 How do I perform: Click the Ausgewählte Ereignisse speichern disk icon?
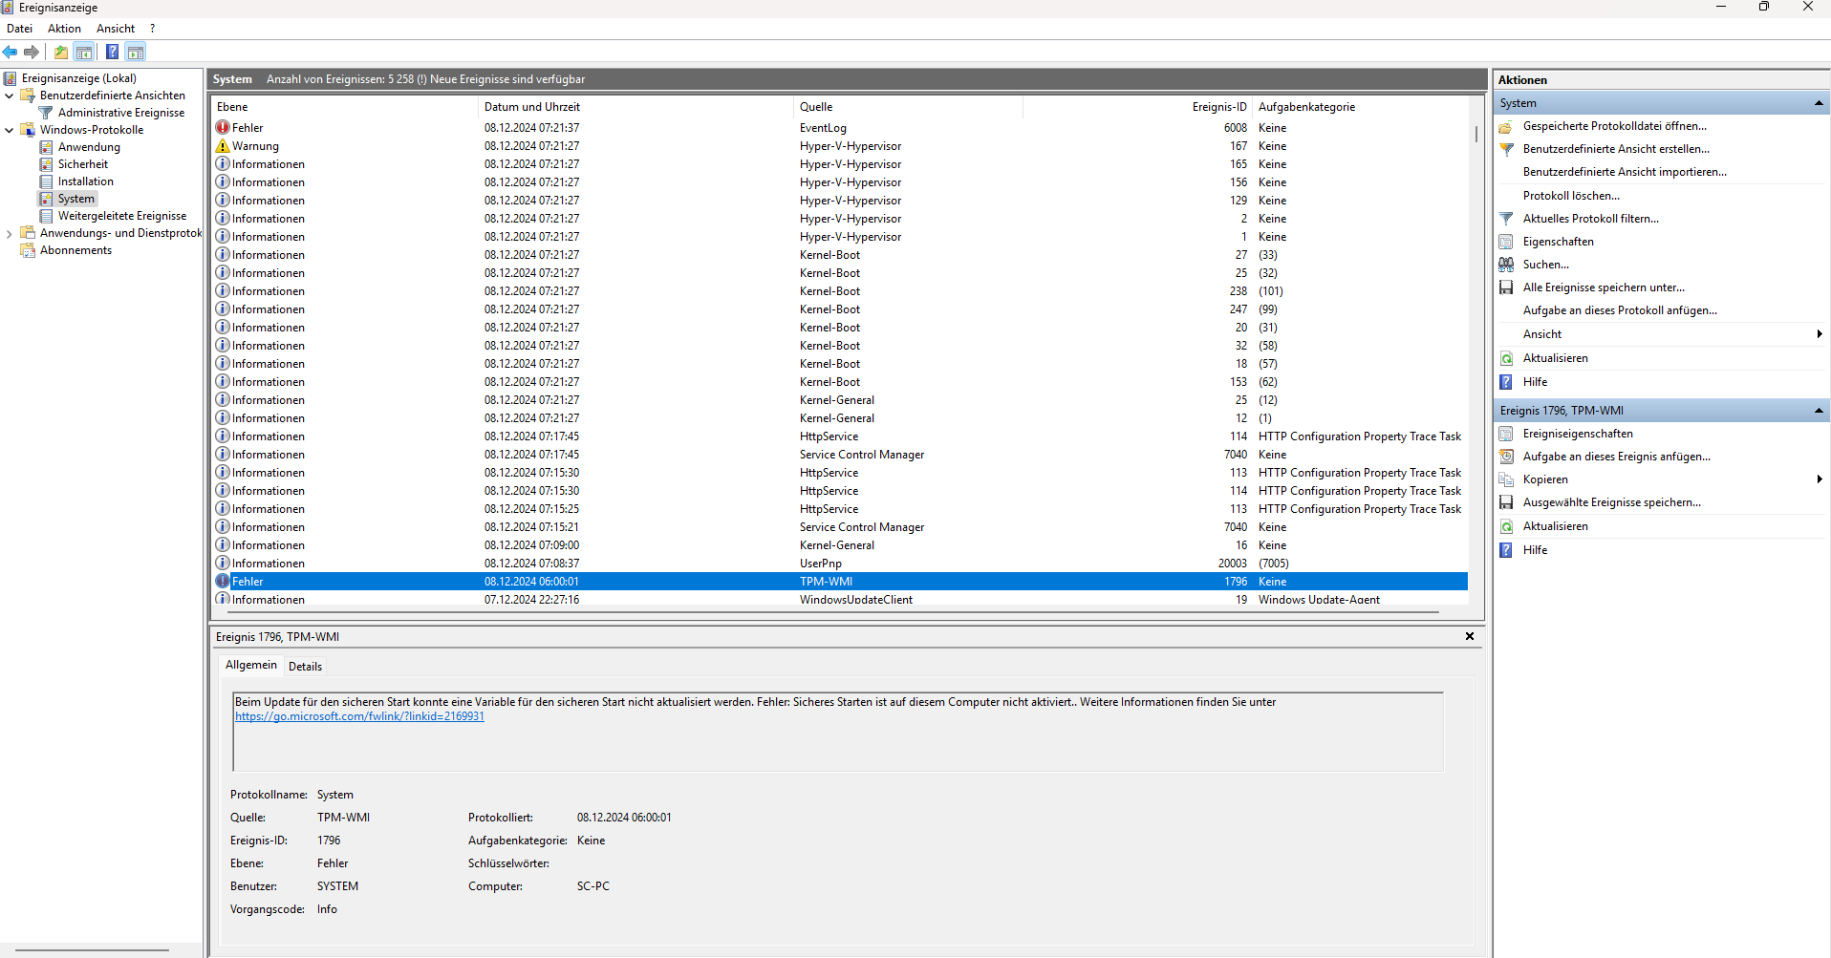click(1506, 502)
